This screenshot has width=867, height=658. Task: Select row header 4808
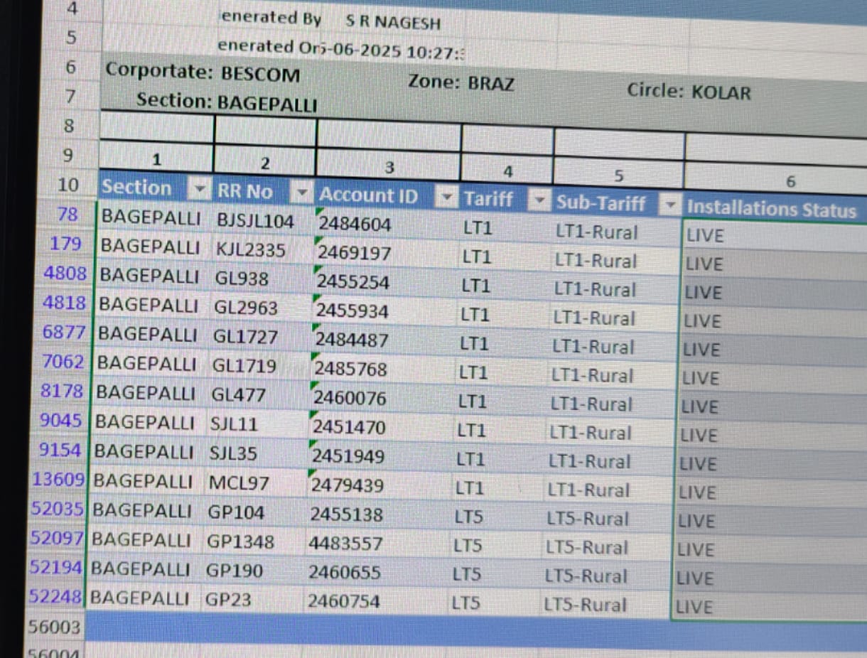(x=65, y=274)
